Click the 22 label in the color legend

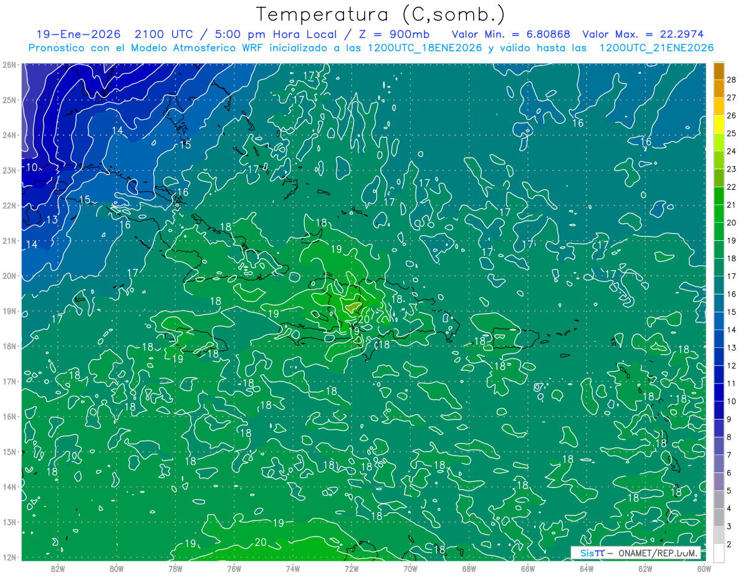[x=732, y=187]
